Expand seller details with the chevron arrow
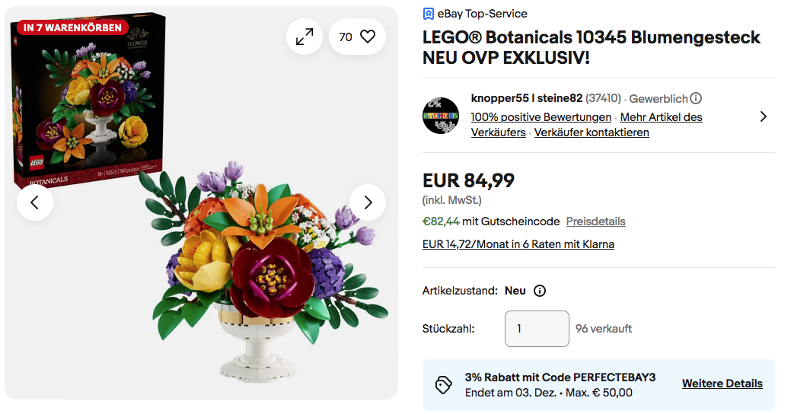 tap(763, 116)
